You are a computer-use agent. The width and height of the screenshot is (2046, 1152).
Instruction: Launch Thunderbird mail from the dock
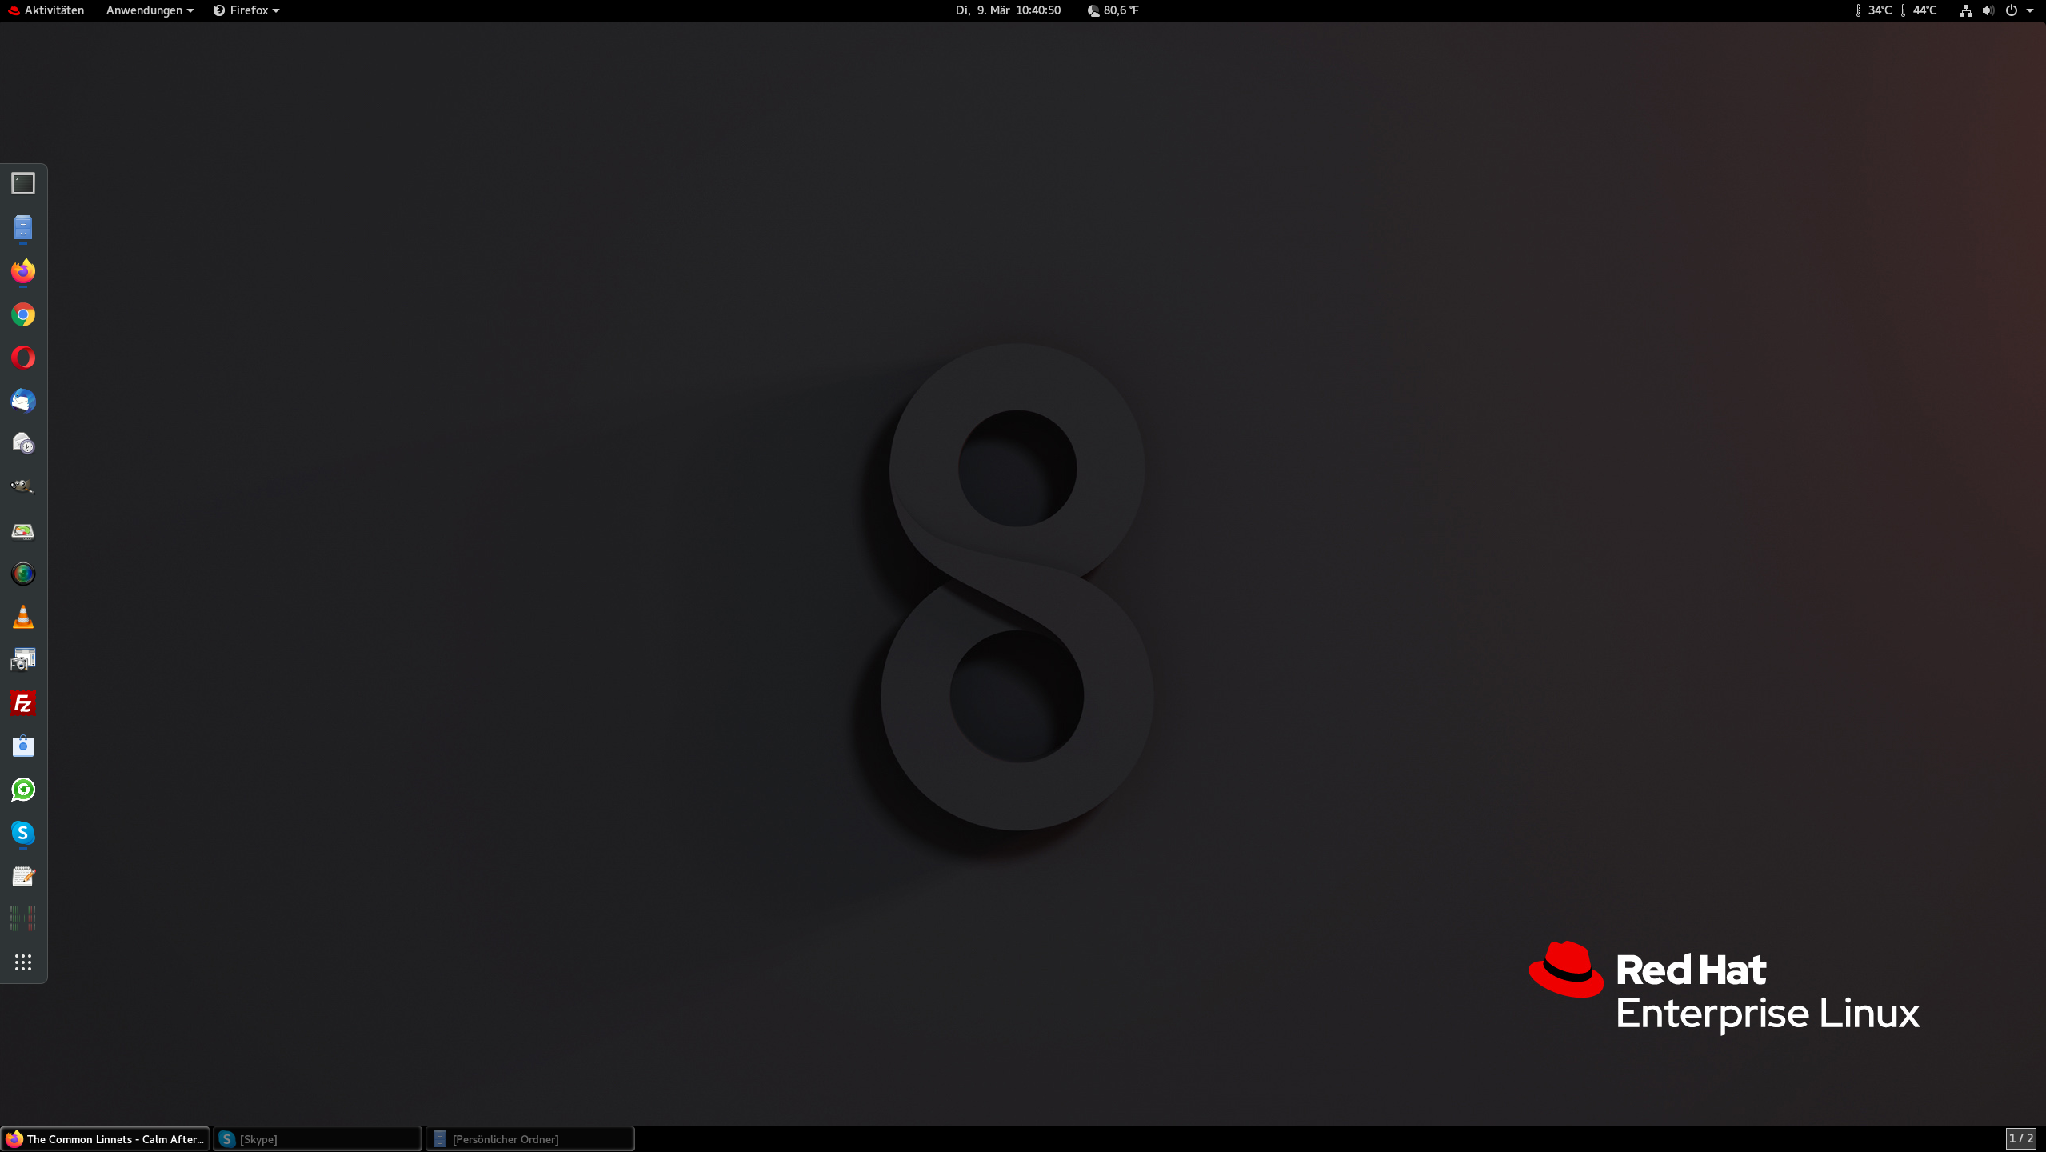(23, 401)
